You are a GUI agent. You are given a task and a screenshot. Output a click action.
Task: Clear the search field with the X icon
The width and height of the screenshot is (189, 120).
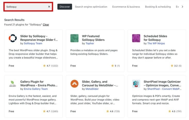tap(49, 7)
